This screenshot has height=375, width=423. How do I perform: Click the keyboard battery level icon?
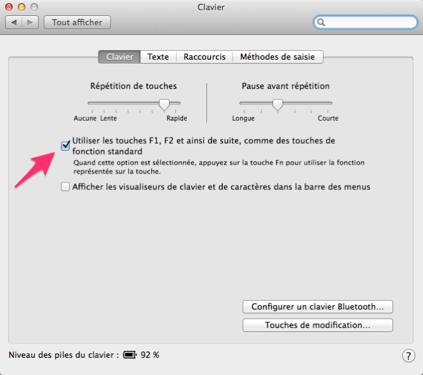point(130,355)
